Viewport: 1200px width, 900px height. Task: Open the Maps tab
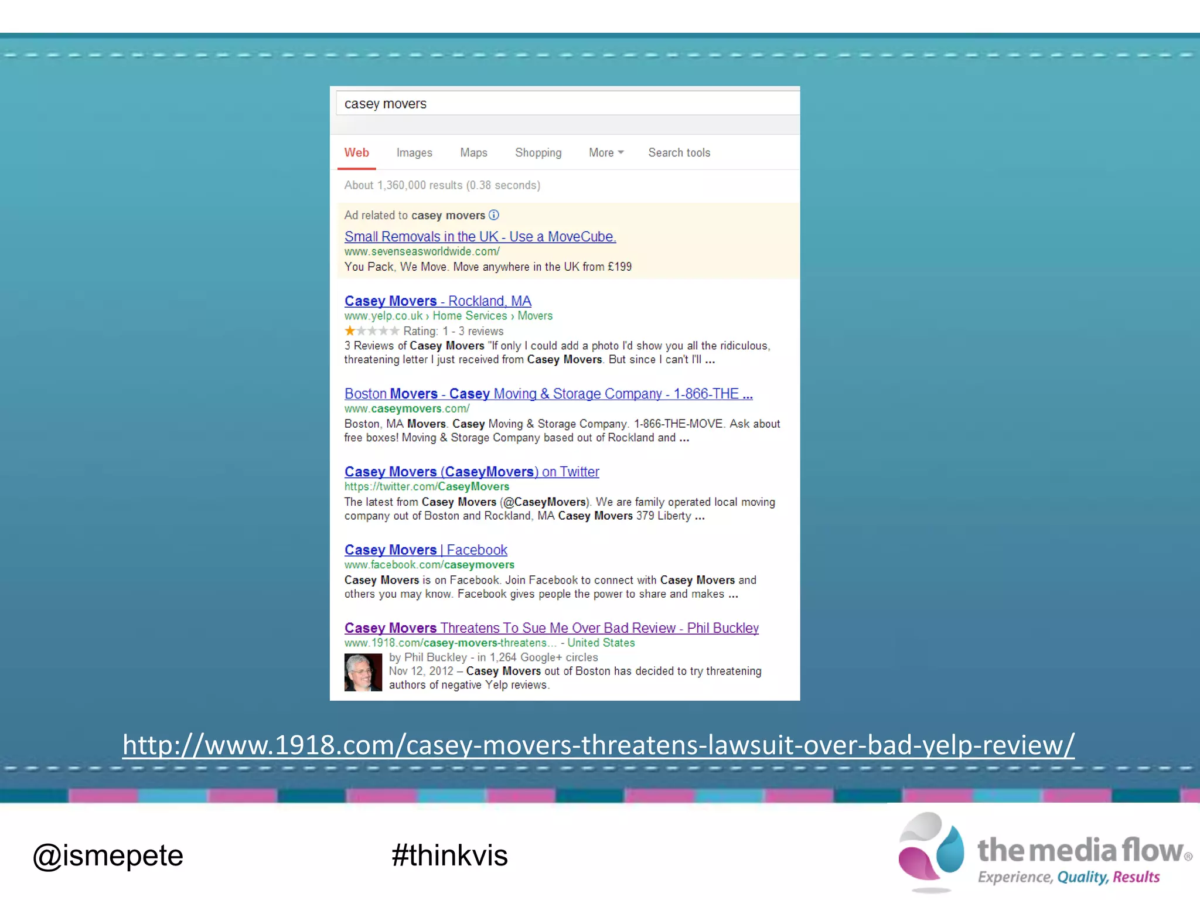point(473,152)
